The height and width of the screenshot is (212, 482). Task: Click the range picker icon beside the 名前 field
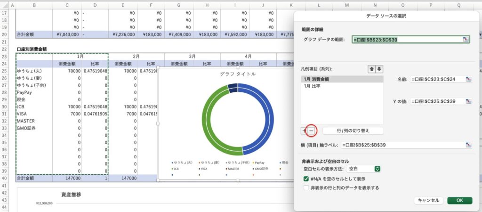[468, 80]
